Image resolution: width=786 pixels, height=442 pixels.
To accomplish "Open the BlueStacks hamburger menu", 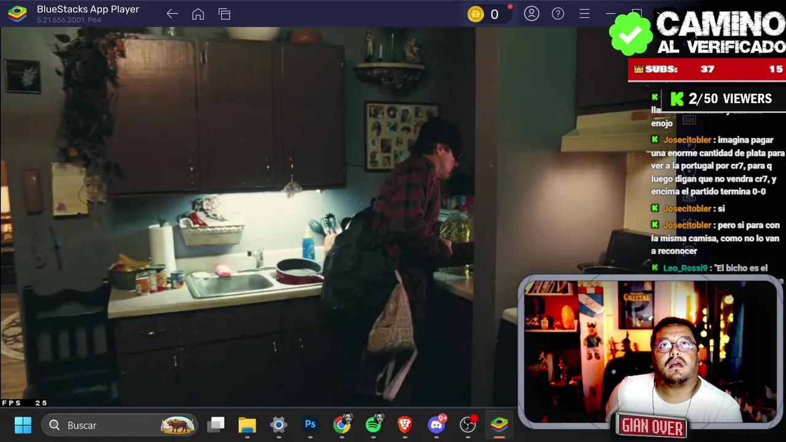I will click(585, 14).
